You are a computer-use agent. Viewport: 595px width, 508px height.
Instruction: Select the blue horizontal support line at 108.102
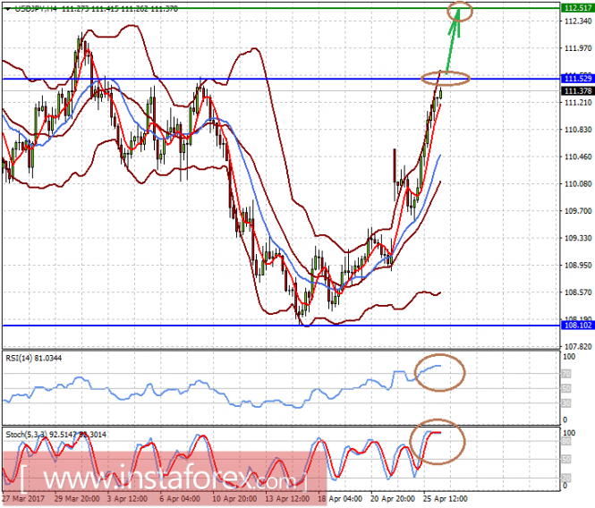click(x=281, y=326)
